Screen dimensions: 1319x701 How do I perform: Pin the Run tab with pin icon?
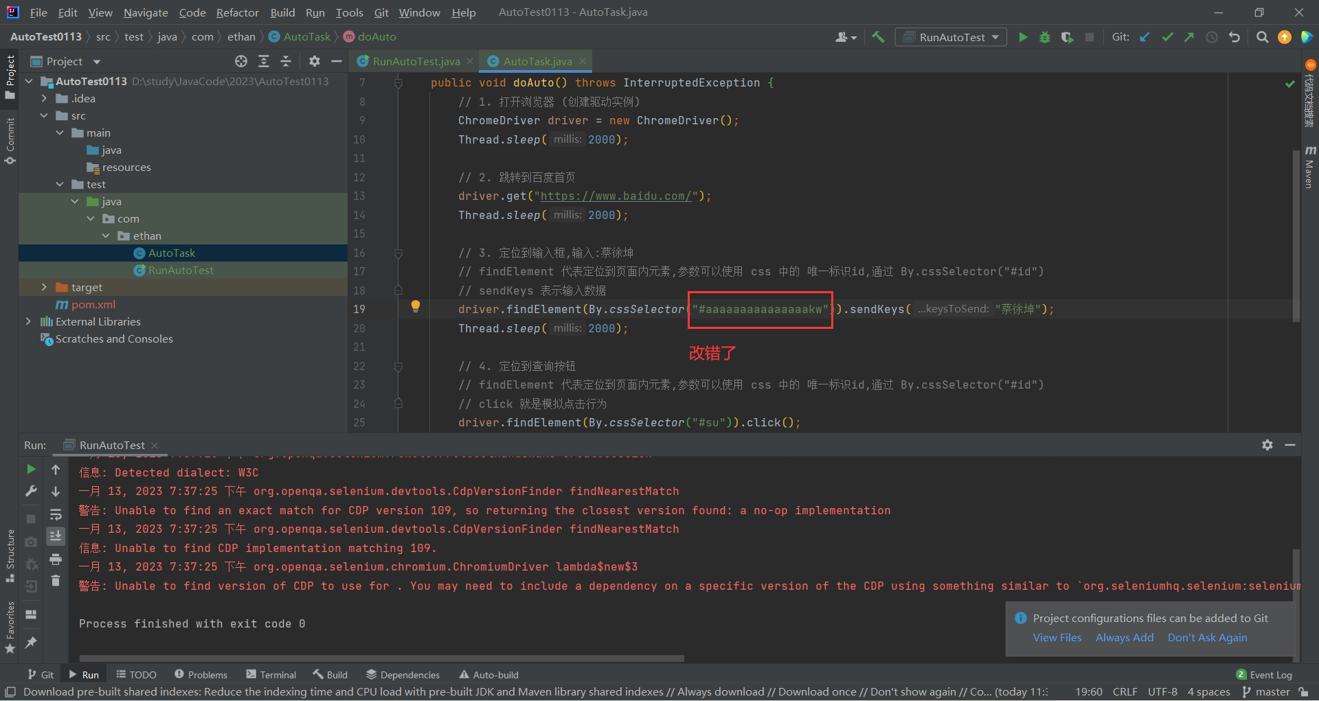tap(31, 642)
